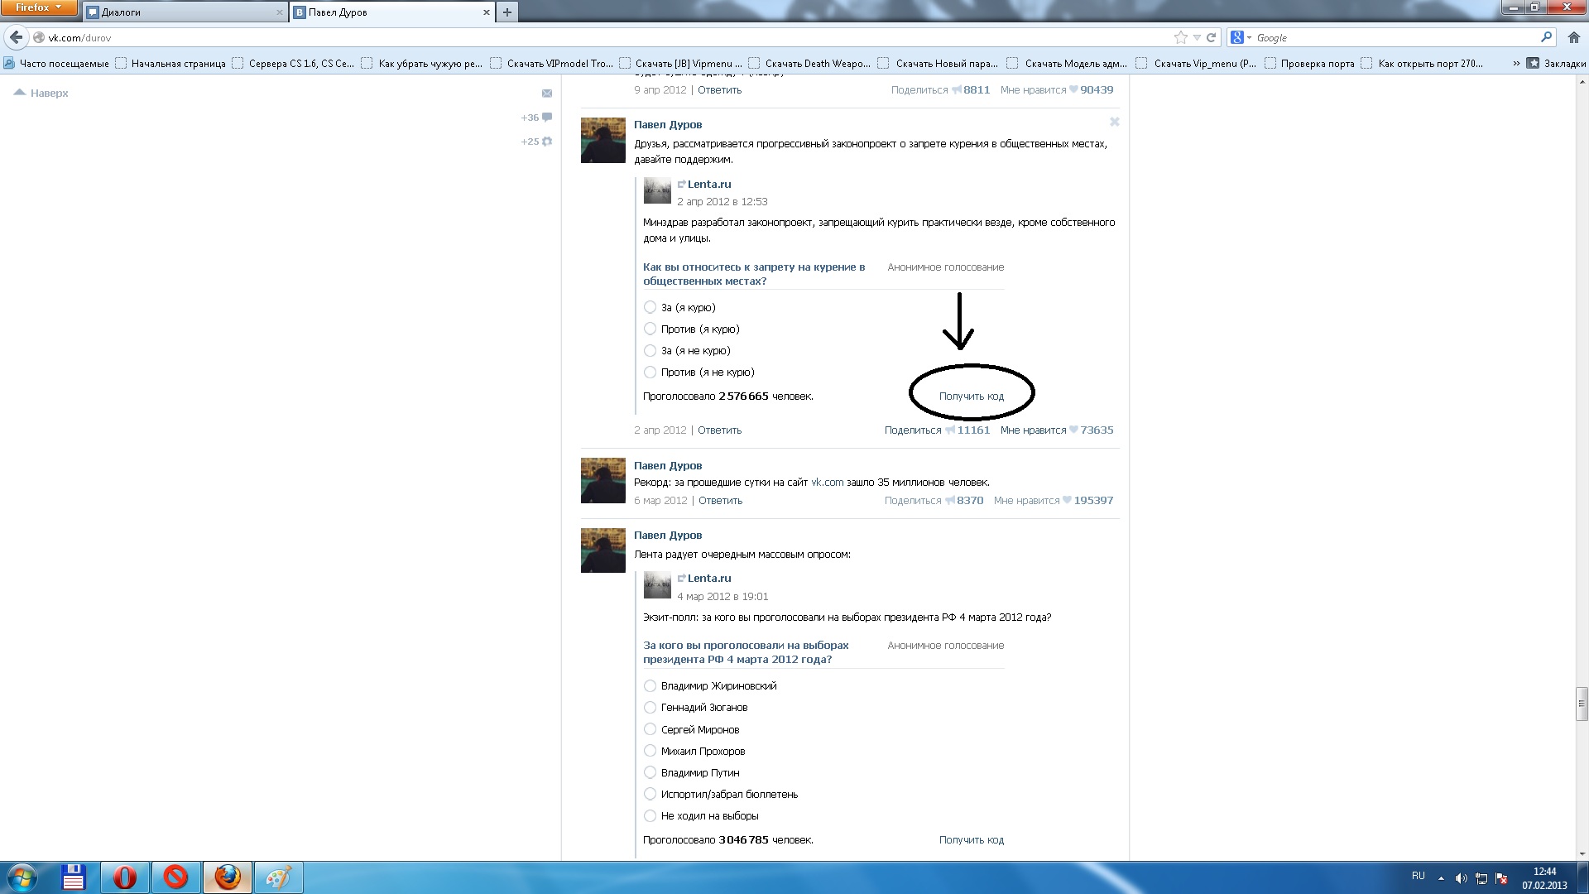
Task: Click the magnifier search icon in the Google box
Action: tap(1545, 37)
